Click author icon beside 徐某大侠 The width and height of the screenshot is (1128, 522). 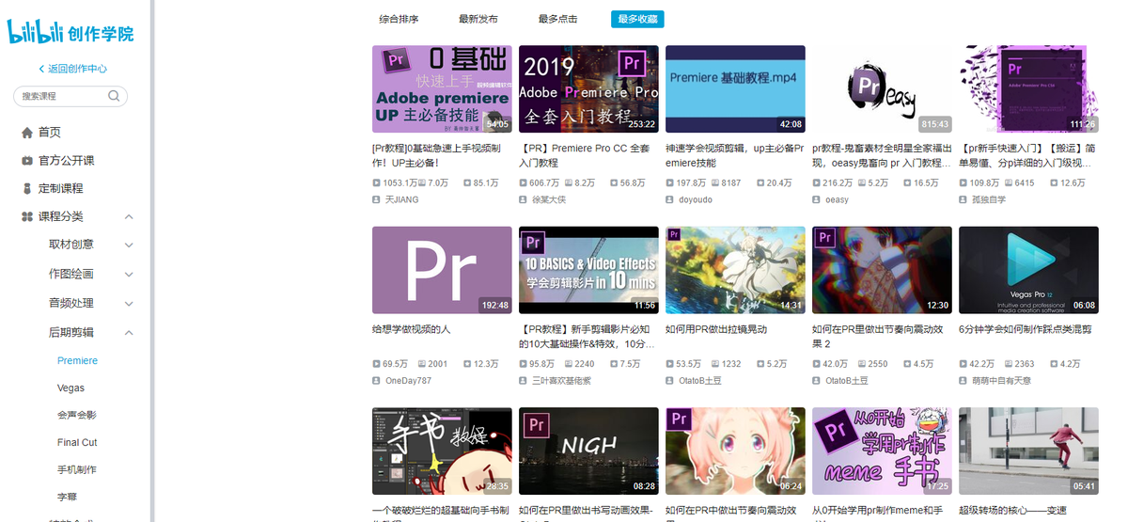(x=524, y=199)
